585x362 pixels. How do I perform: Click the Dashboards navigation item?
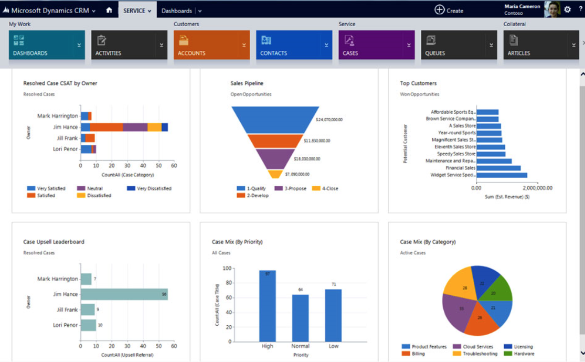coord(176,10)
